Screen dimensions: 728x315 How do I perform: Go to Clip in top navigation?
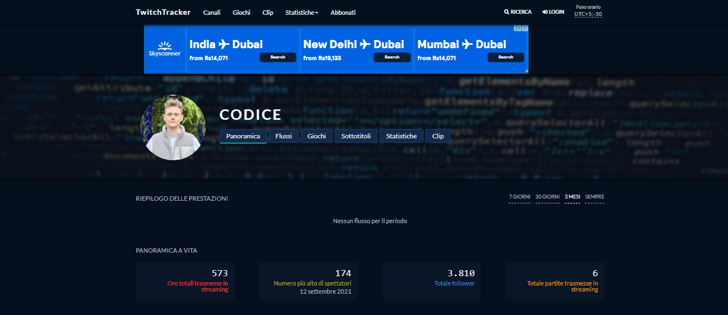[x=268, y=13]
